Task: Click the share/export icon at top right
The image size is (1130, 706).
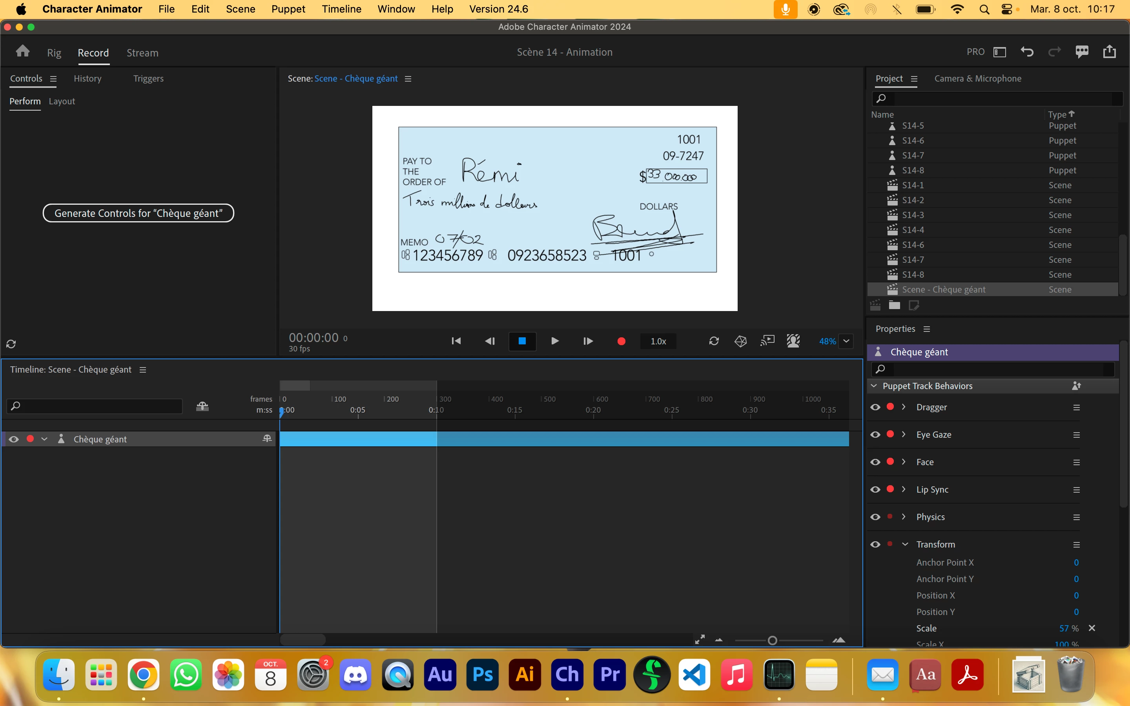Action: (x=1110, y=52)
